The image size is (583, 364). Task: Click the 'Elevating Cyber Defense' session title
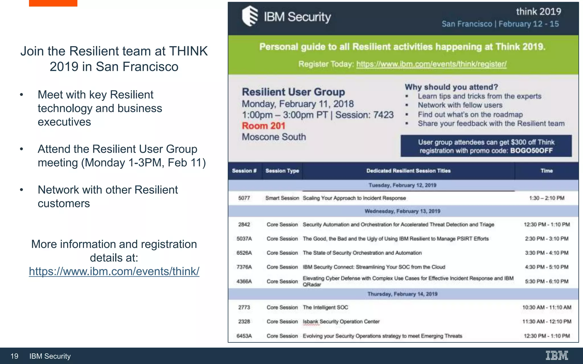tap(408, 282)
